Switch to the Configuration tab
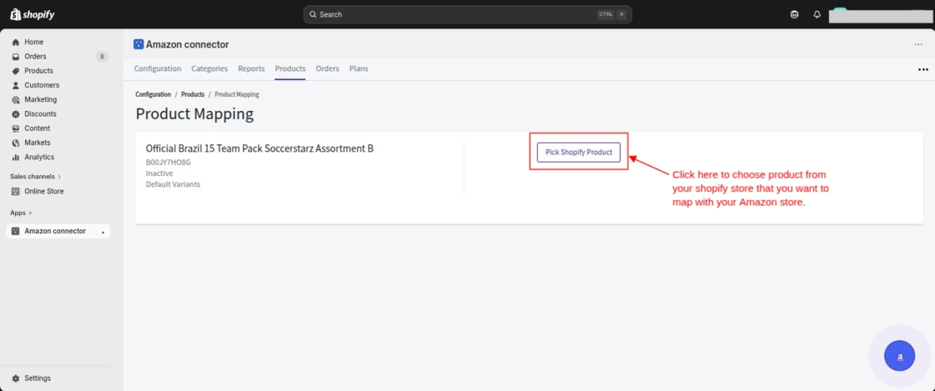935x391 pixels. (158, 69)
